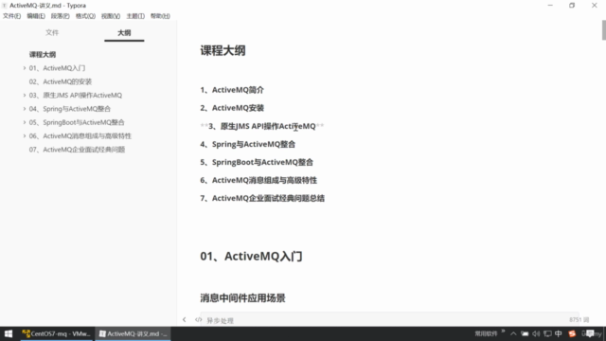Image resolution: width=606 pixels, height=341 pixels.
Task: Open the battery status tray icon
Action: click(x=525, y=333)
